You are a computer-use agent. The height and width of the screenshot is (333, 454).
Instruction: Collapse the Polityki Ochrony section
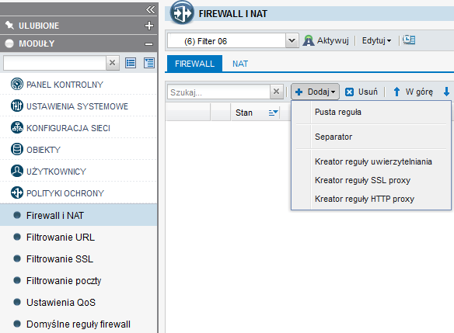point(65,193)
